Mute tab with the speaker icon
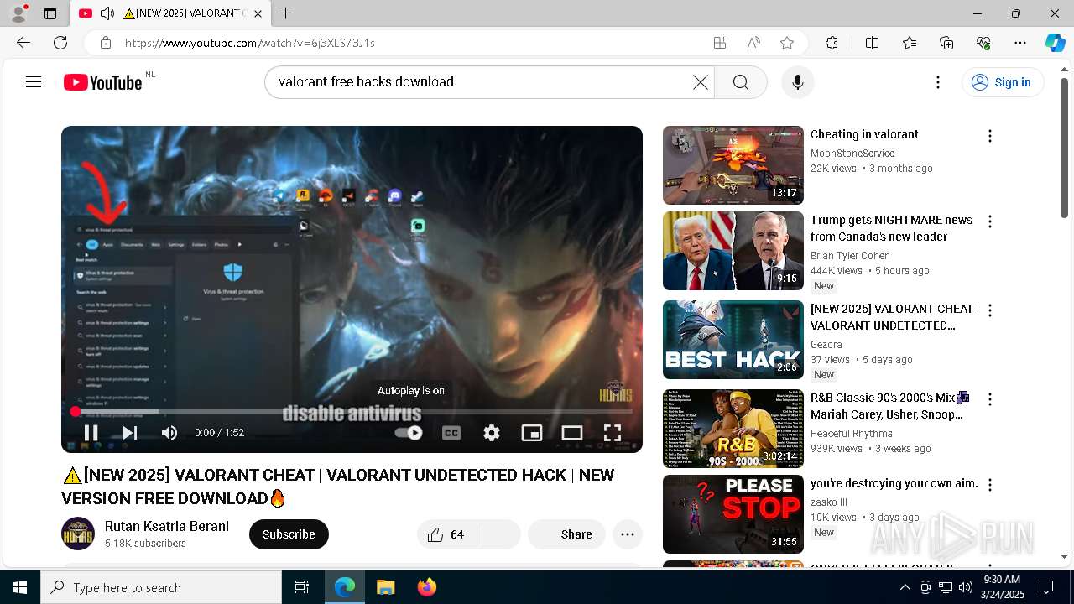The height and width of the screenshot is (604, 1074). coord(107,13)
